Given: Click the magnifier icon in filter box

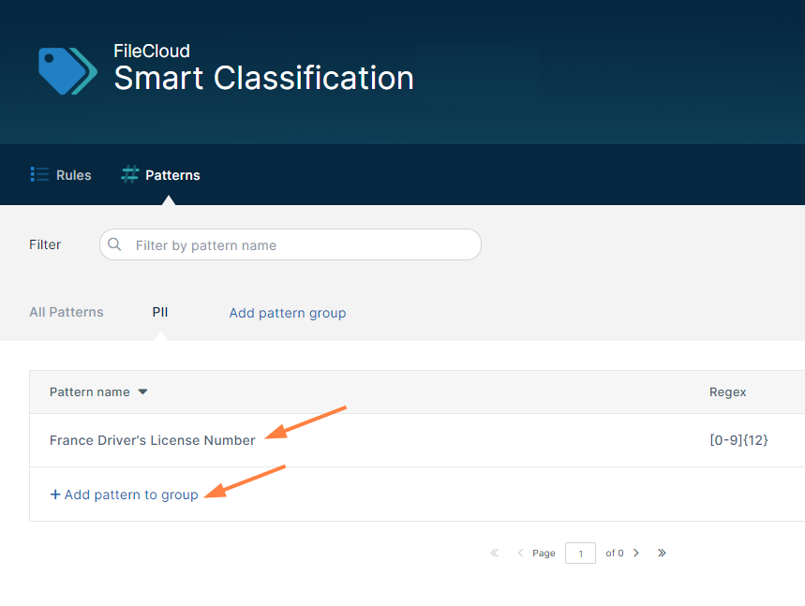Looking at the screenshot, I should point(115,244).
